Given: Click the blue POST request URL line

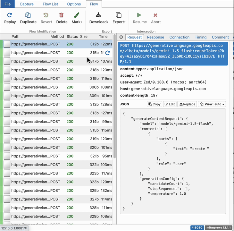Looking at the screenshot, I should click(x=173, y=54).
